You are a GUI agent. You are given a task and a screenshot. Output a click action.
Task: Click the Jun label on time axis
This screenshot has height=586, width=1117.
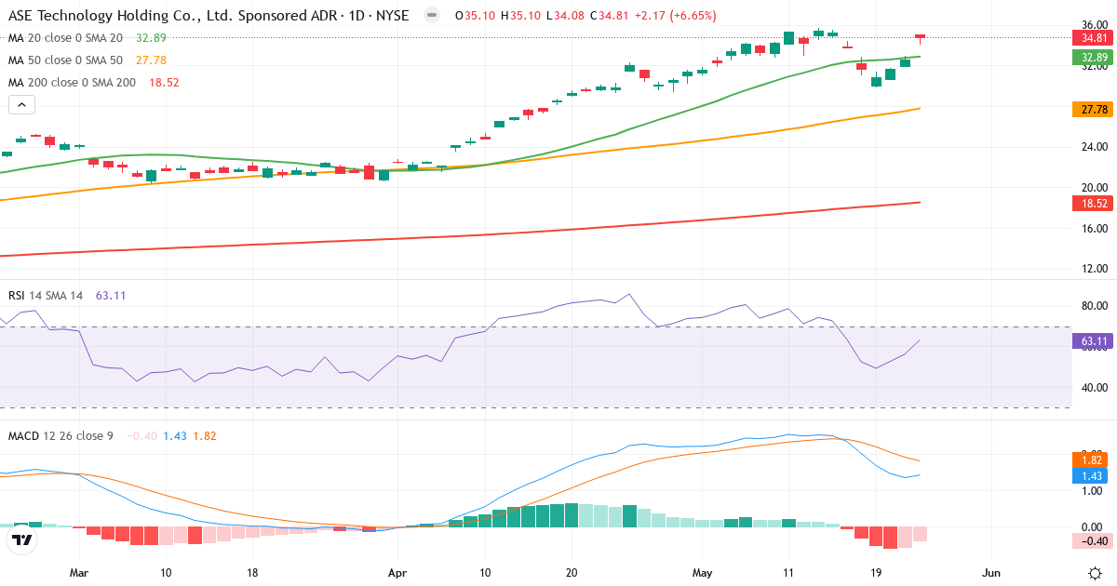(x=991, y=573)
